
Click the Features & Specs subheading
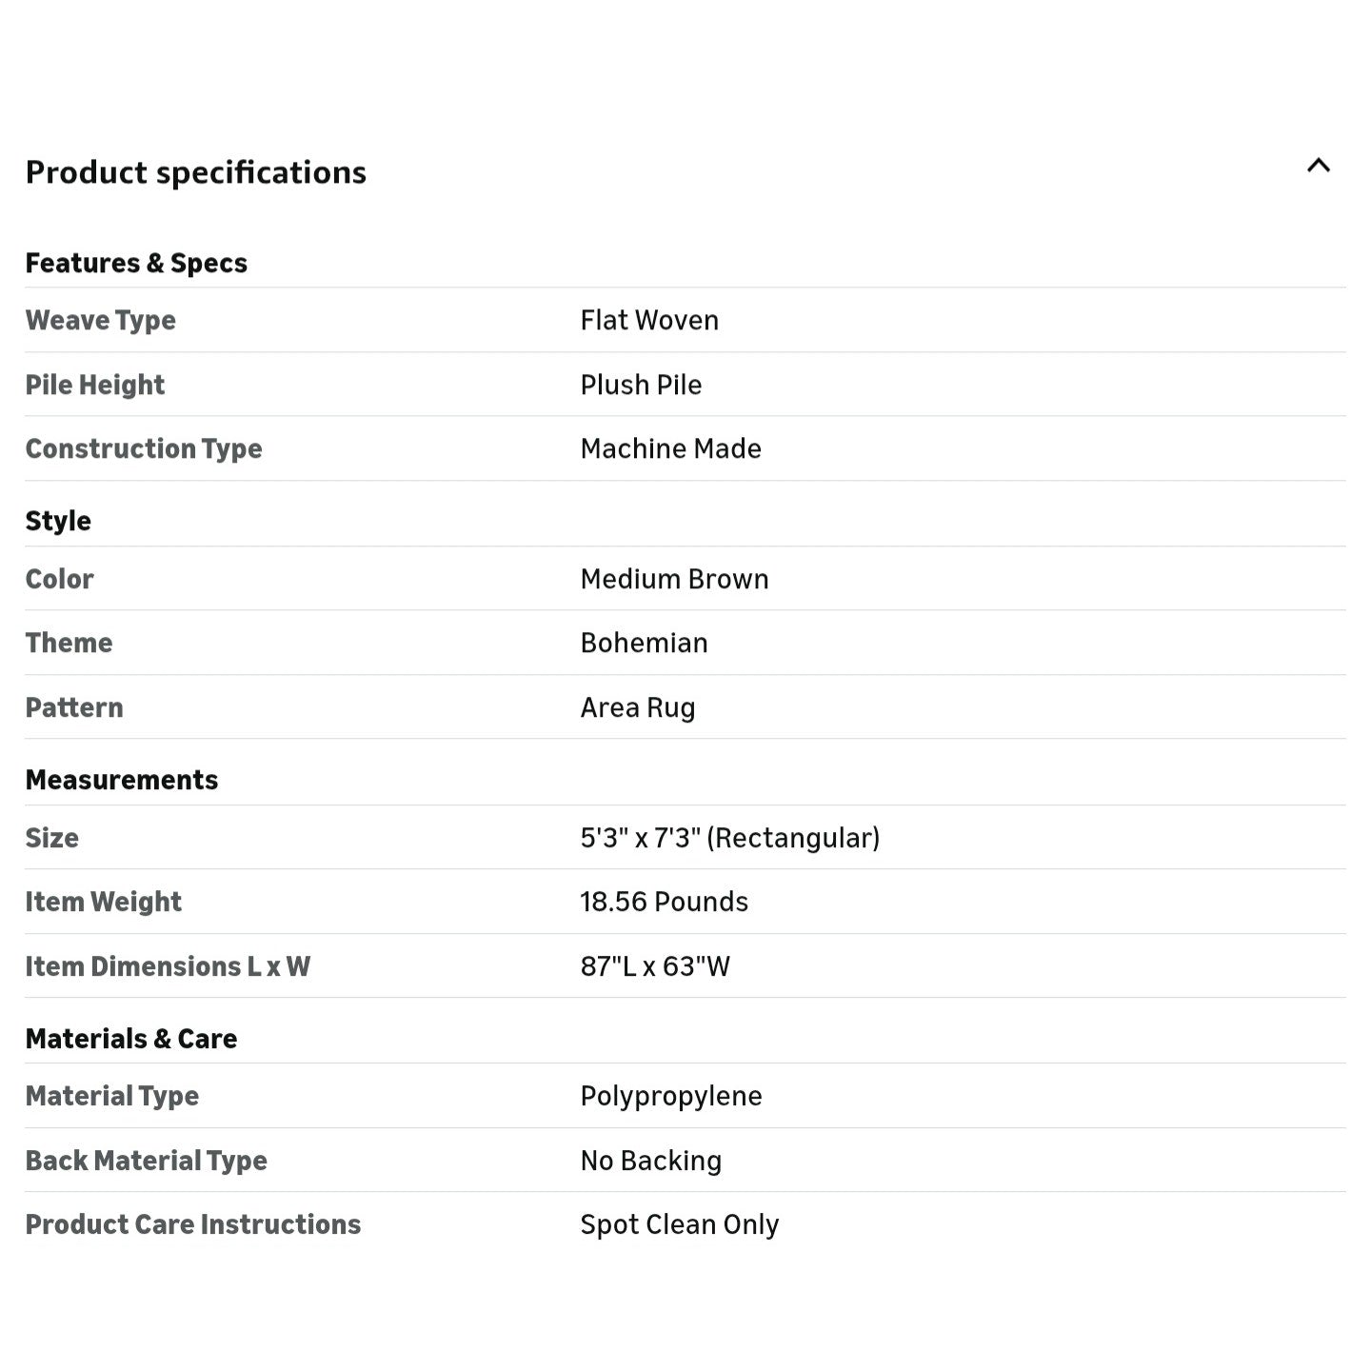click(136, 263)
